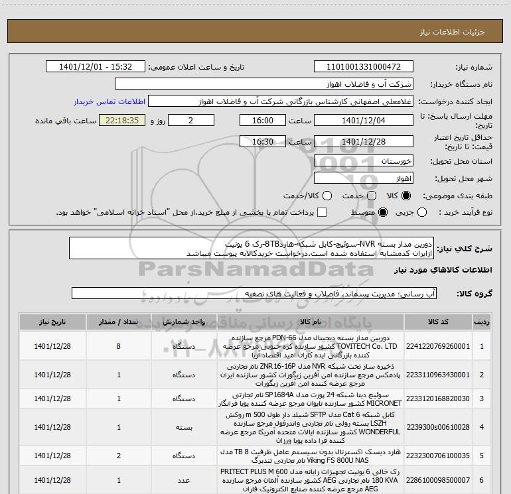Click the Cat 6 SFTP cable item name
This screenshot has height=494, width=511.
tap(311, 427)
